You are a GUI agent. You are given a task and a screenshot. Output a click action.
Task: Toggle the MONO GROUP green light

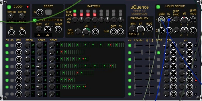(158, 7)
